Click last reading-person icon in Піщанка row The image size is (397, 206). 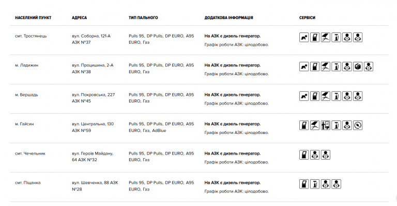[x=336, y=184]
